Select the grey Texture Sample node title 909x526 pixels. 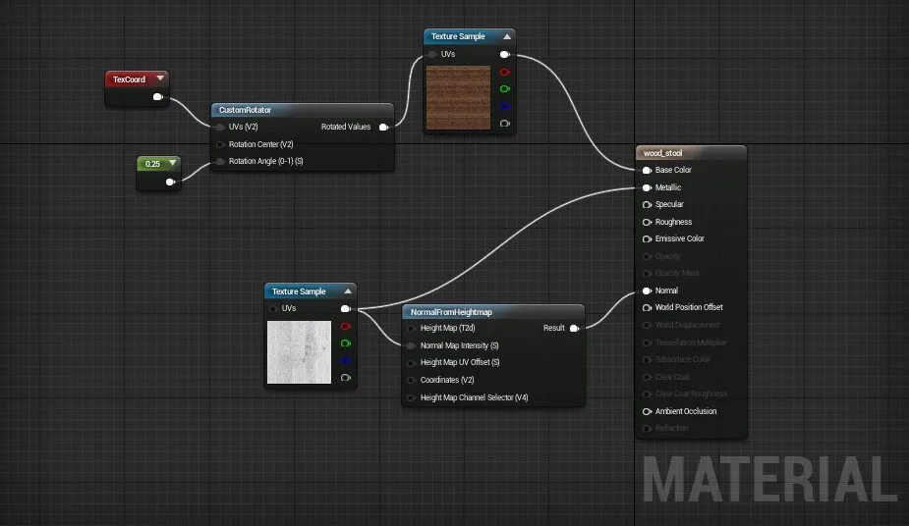coord(299,291)
